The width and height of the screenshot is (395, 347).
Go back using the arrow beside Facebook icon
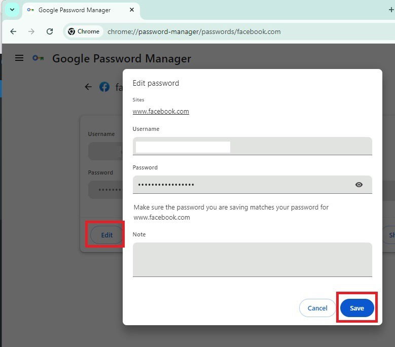[88, 87]
